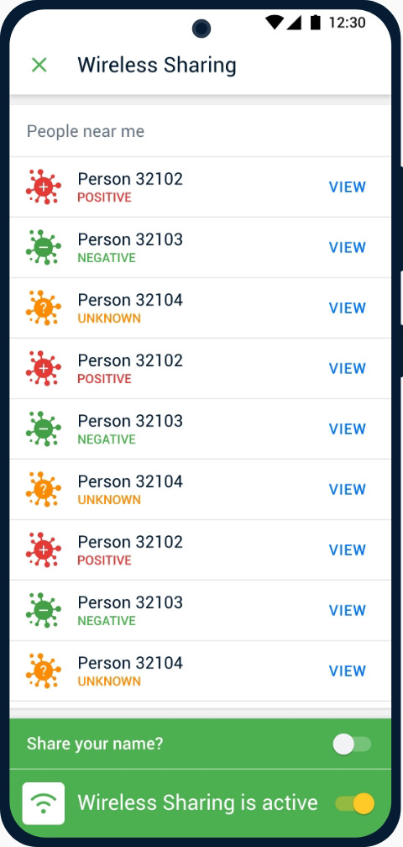Click the last green negative virus icon

[x=43, y=610]
